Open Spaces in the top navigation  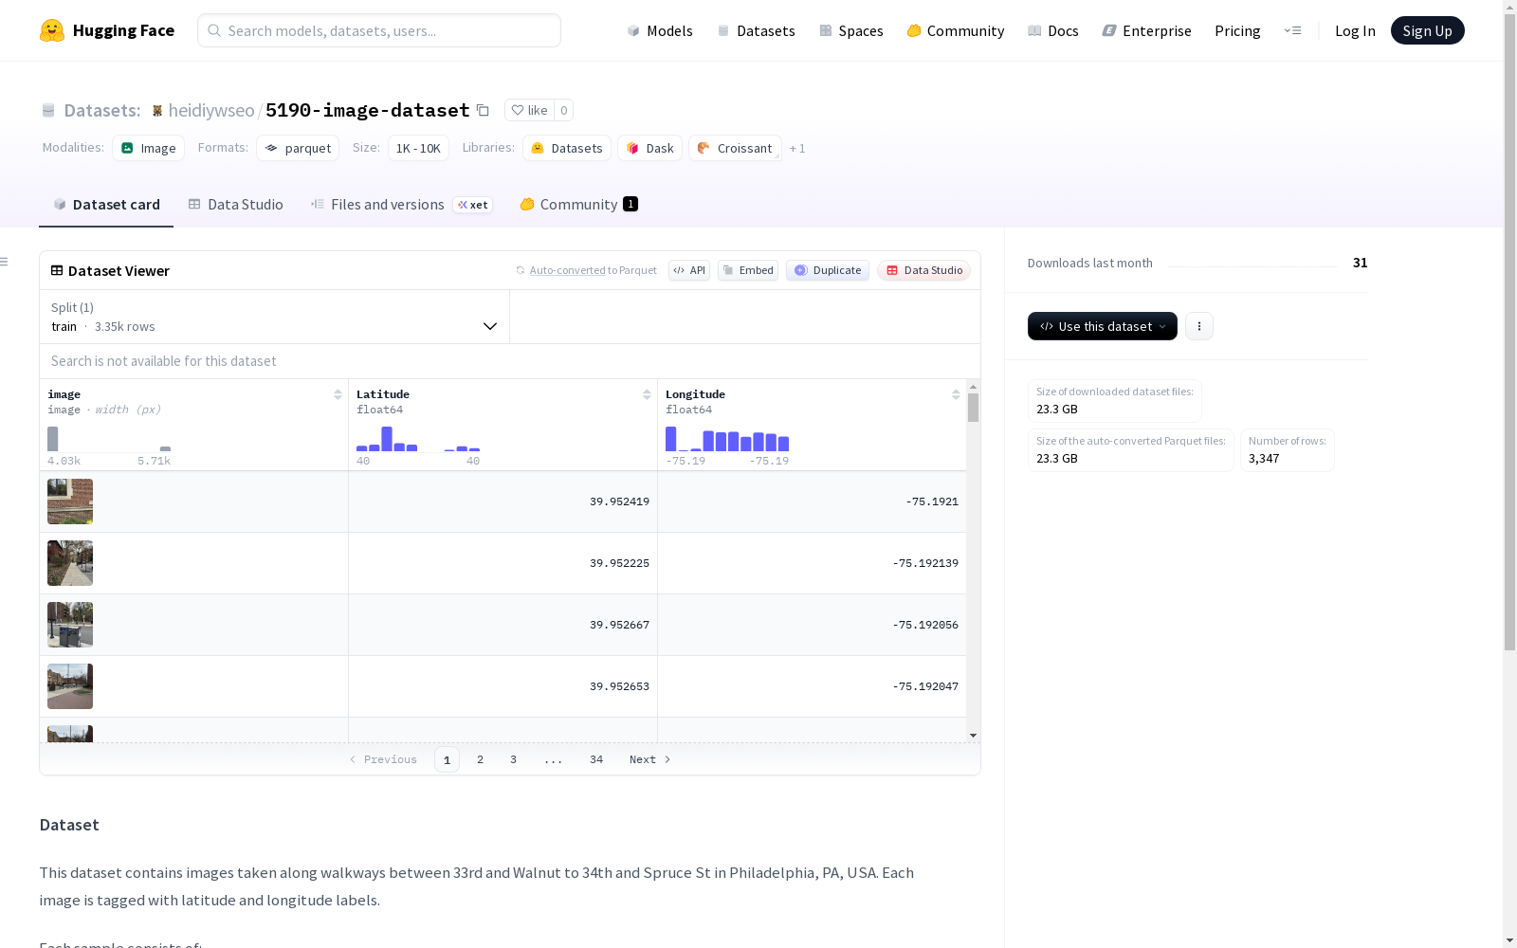[x=851, y=30]
